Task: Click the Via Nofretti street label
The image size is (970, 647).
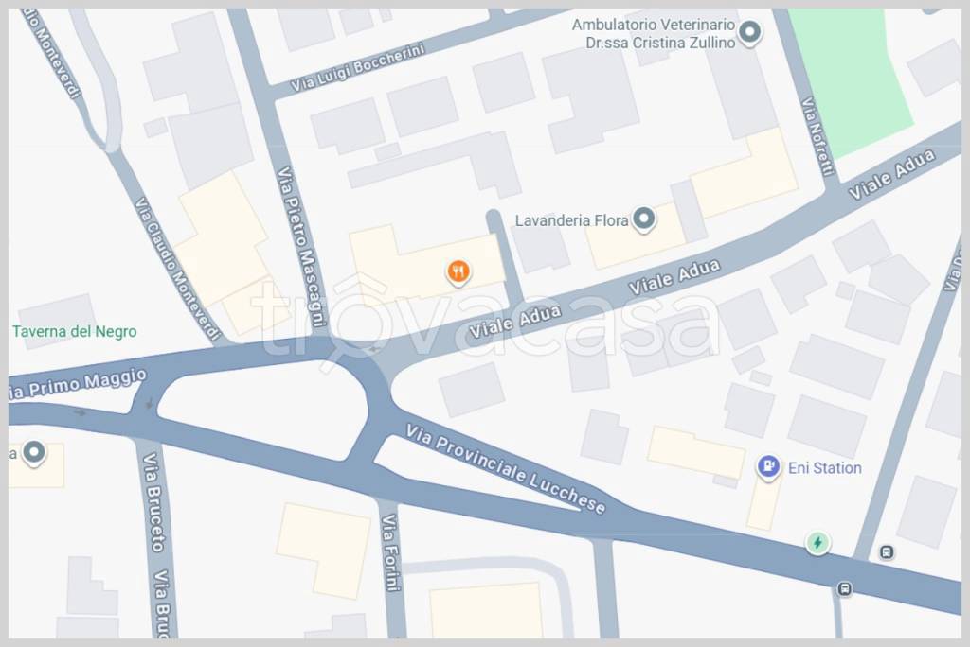Action: tap(817, 136)
